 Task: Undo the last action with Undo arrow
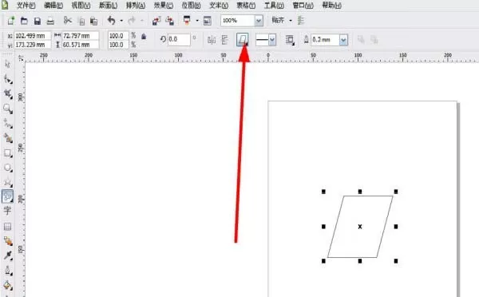click(x=111, y=21)
